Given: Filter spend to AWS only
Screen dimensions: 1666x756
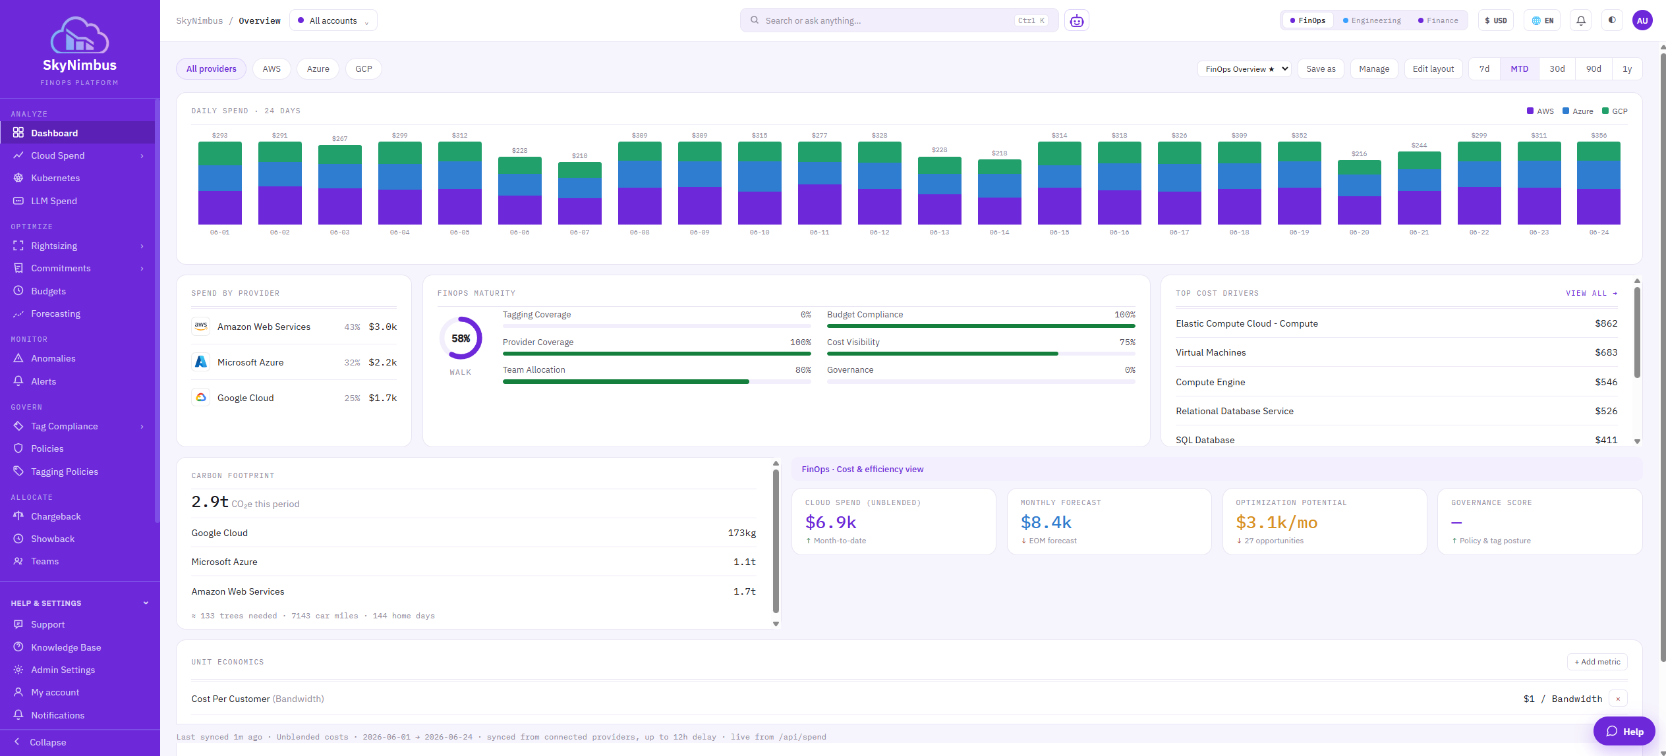Looking at the screenshot, I should click(272, 68).
